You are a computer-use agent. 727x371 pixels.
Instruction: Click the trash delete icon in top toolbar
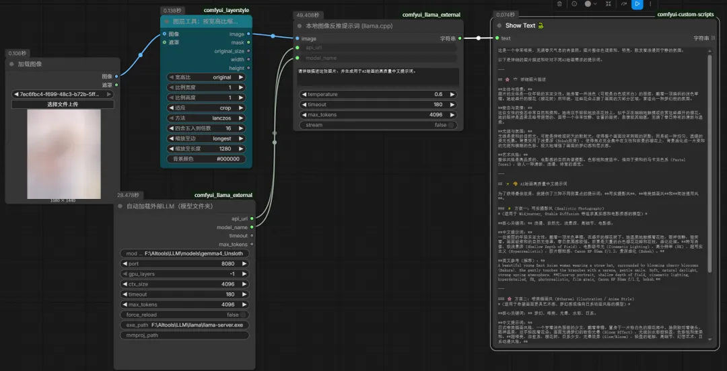pos(559,4)
